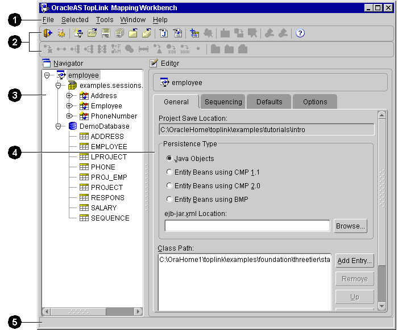Click the employee project icon in Navigator

coord(61,75)
